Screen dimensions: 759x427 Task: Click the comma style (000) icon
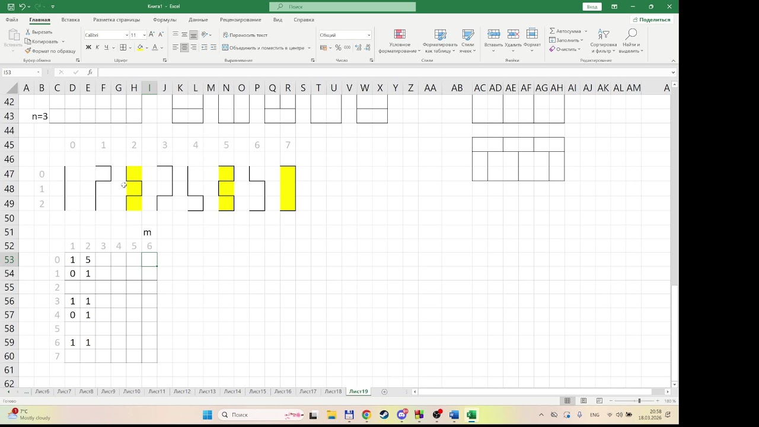coord(347,47)
